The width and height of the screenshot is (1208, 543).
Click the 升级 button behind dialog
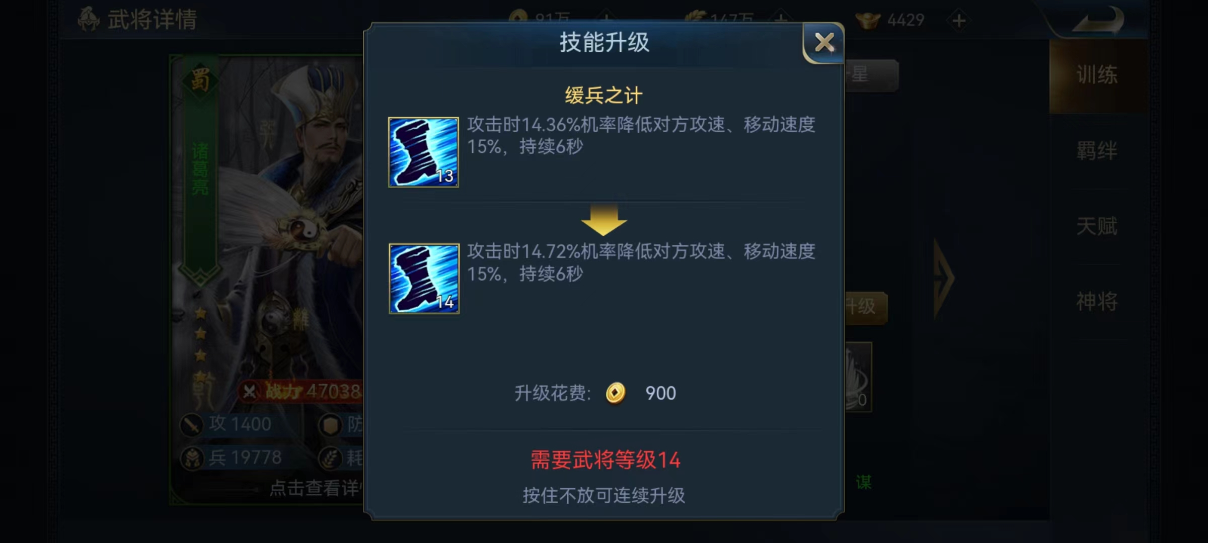coord(866,307)
